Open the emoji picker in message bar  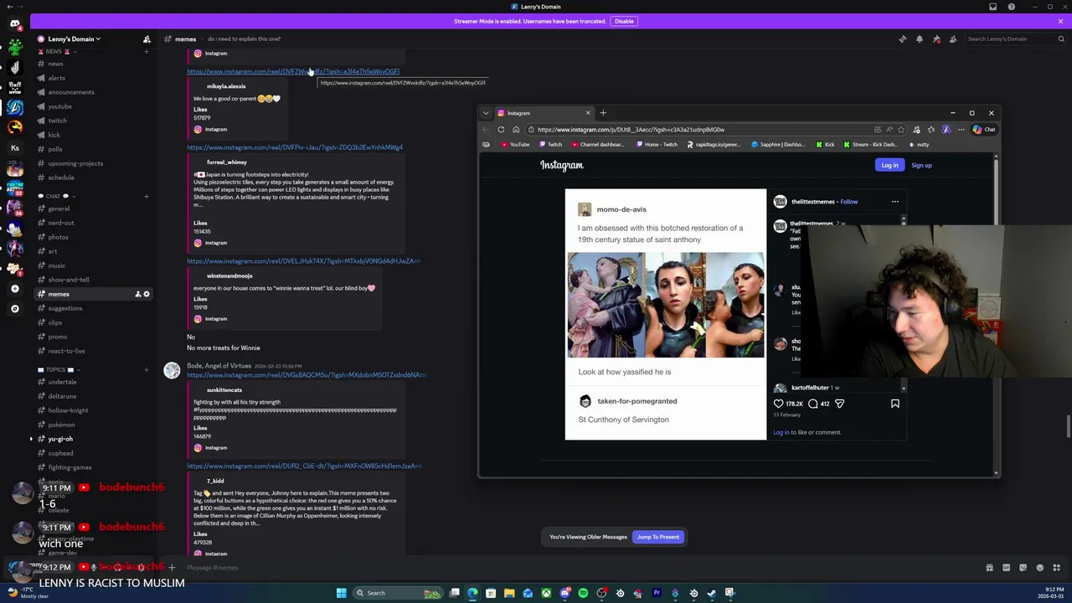click(1039, 568)
